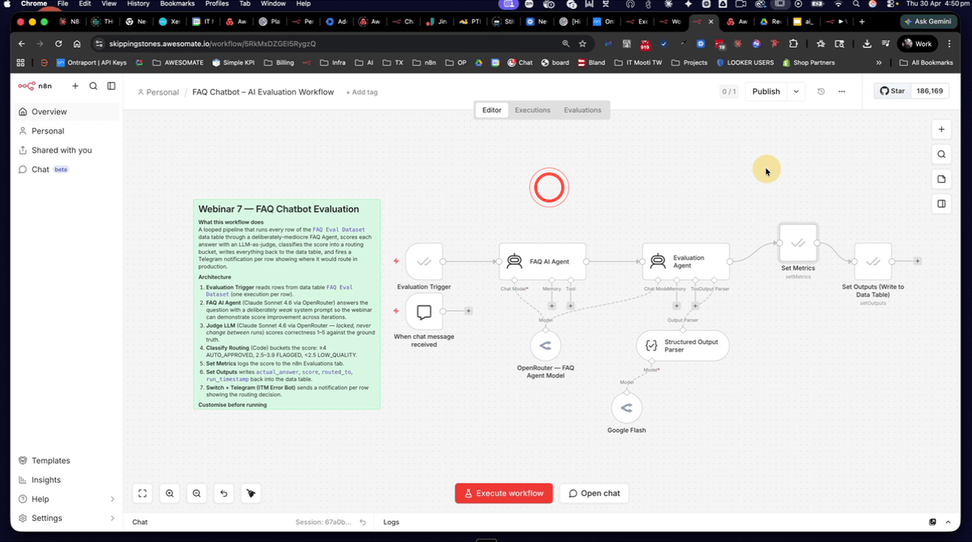Click the search nodes magnifier on right panel
This screenshot has width=972, height=542.
[941, 154]
